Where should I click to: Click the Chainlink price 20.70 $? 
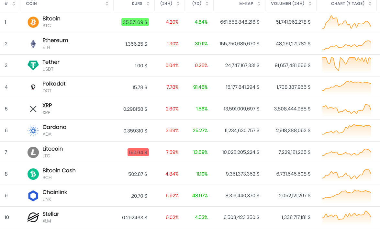139,196
